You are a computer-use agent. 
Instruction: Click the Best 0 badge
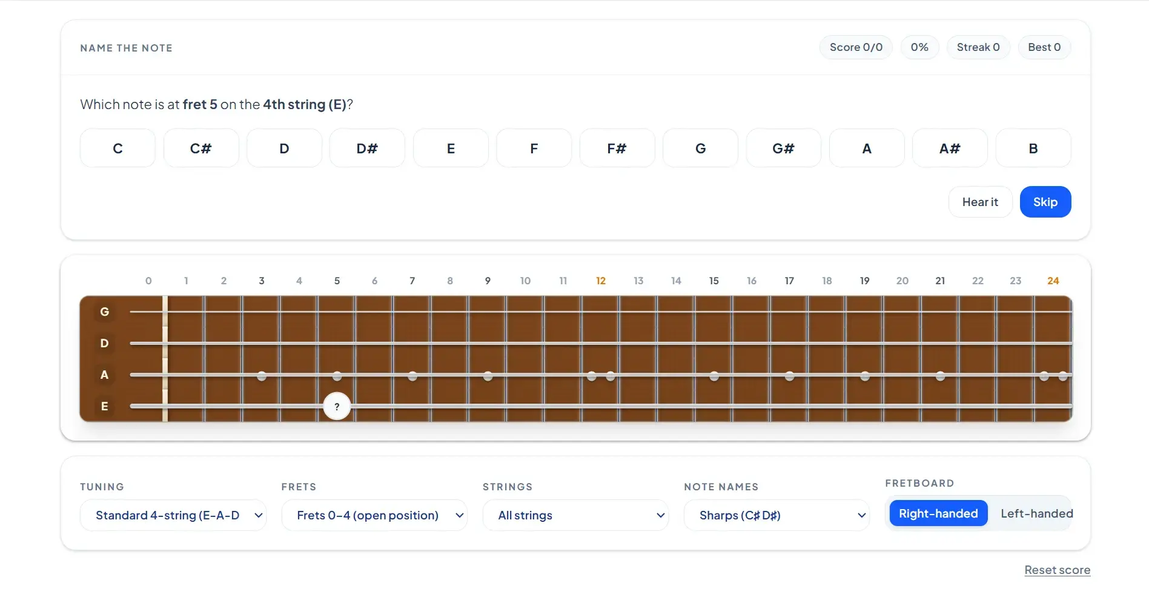[x=1044, y=47]
